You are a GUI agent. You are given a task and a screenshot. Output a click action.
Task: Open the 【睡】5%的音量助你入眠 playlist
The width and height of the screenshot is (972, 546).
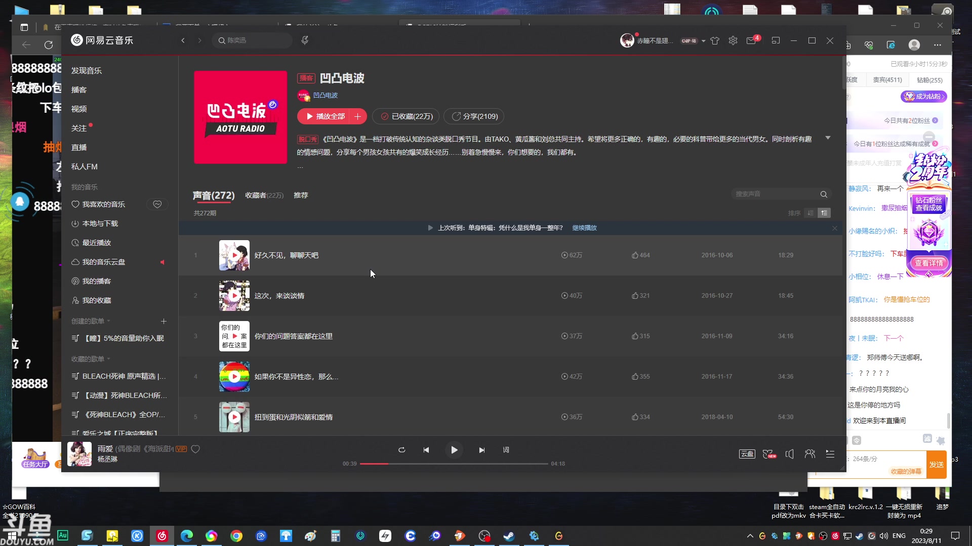pos(118,338)
